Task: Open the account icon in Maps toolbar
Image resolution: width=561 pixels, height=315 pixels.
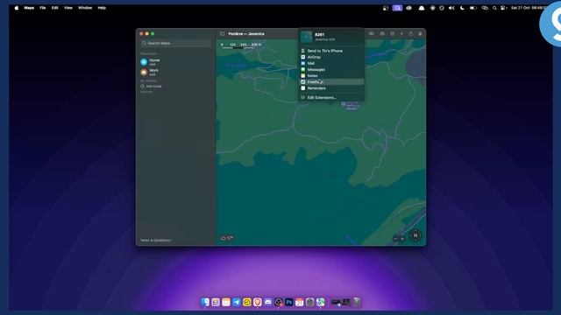Action: coord(420,33)
